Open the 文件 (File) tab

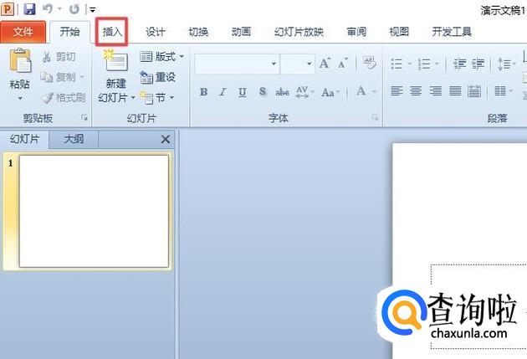(x=23, y=32)
